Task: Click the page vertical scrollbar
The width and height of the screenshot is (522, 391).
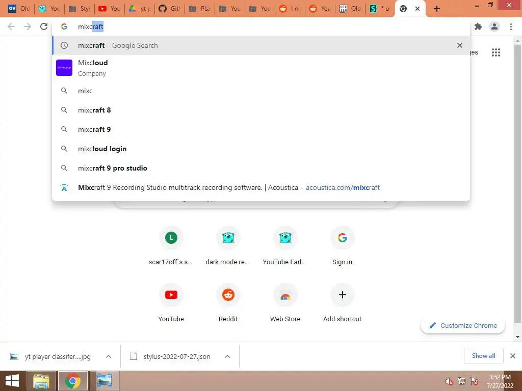Action: tap(517, 183)
